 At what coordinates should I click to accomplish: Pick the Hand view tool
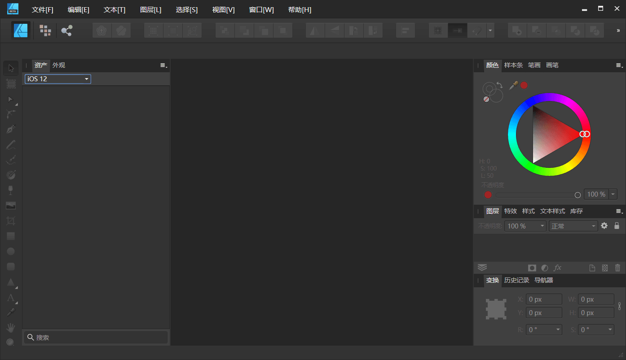pyautogui.click(x=11, y=328)
